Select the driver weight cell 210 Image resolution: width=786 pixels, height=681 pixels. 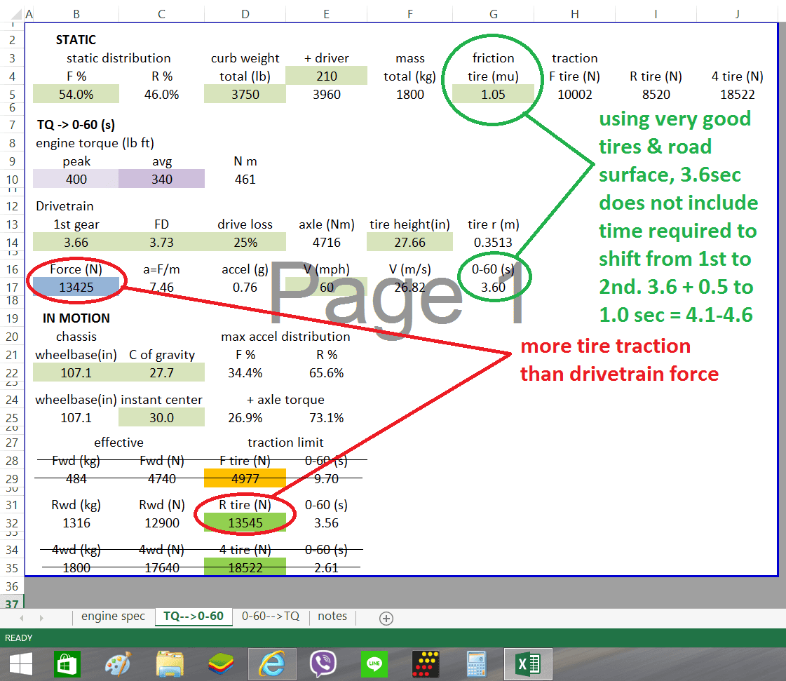[326, 76]
